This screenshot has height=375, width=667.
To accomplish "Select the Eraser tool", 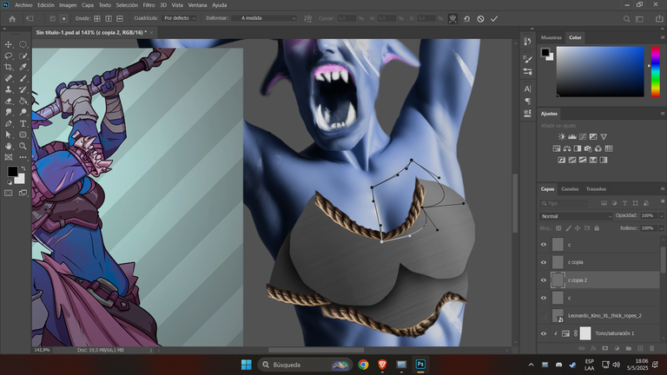I will tap(9, 101).
